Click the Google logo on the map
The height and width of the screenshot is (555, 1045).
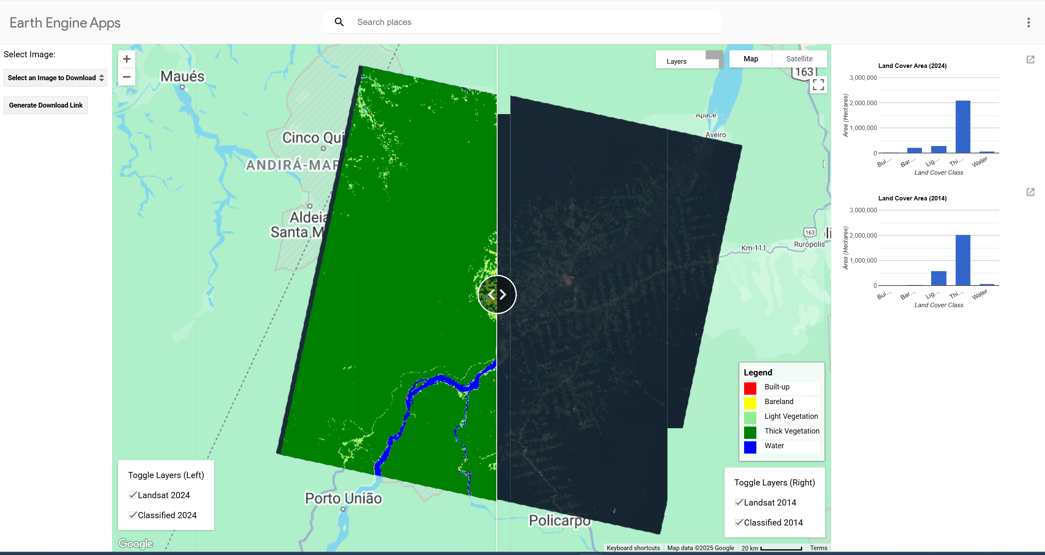135,544
